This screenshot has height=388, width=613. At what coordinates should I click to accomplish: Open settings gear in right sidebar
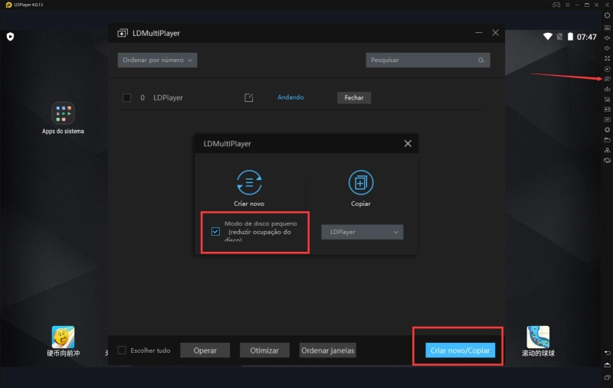(607, 16)
